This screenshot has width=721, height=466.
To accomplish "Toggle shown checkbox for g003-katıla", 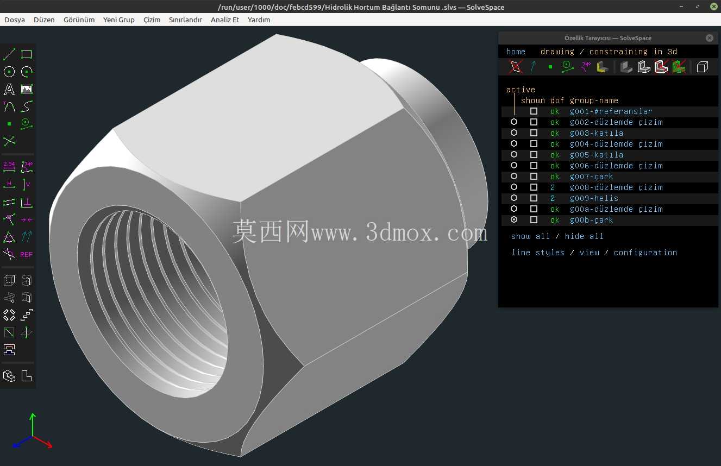I will [534, 133].
